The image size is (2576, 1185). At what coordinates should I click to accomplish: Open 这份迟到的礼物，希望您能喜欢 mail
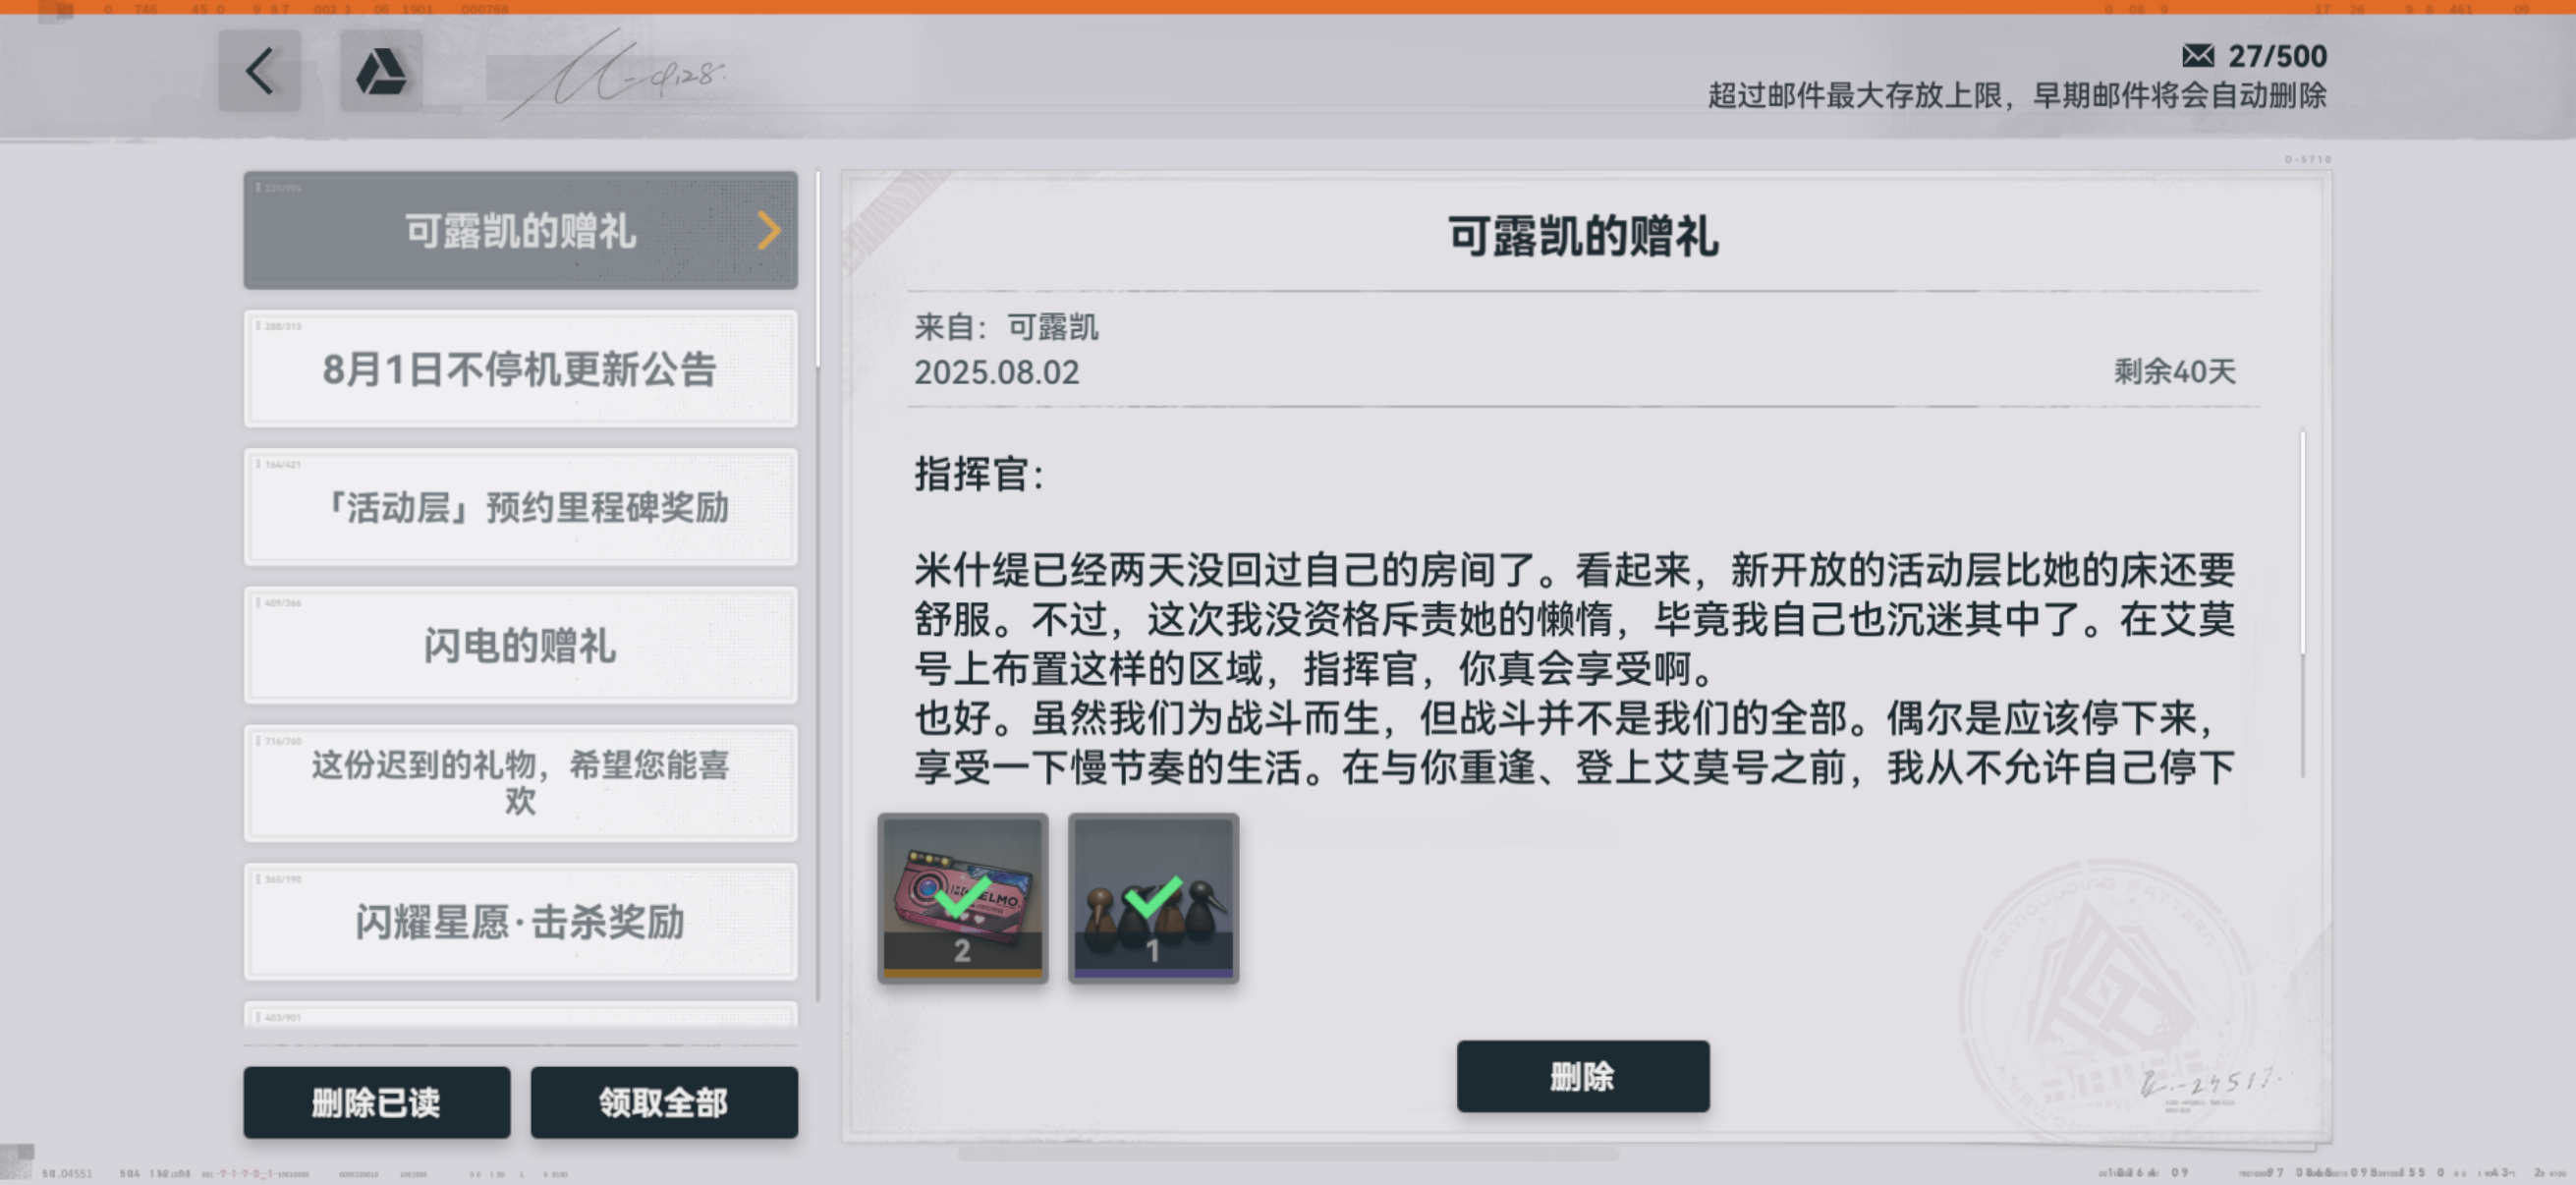(x=521, y=783)
